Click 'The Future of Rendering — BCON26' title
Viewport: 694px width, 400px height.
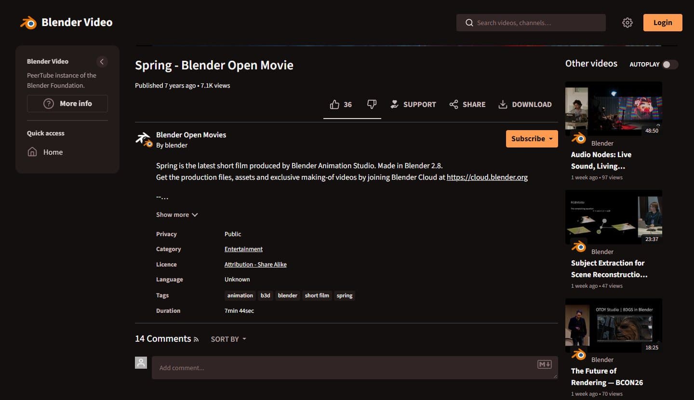pos(607,377)
